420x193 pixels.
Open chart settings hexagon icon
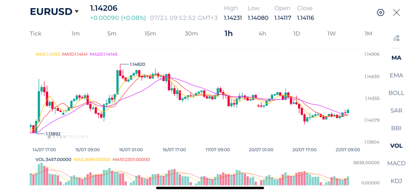click(380, 13)
